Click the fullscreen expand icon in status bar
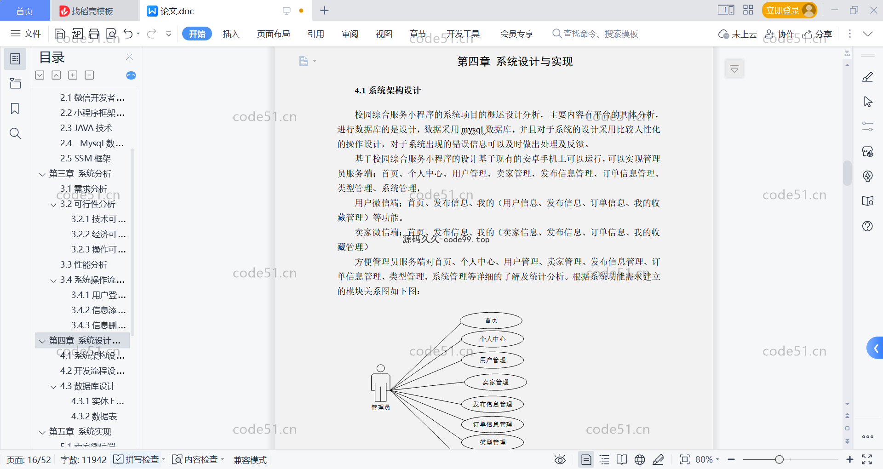This screenshot has width=883, height=469. click(x=867, y=459)
